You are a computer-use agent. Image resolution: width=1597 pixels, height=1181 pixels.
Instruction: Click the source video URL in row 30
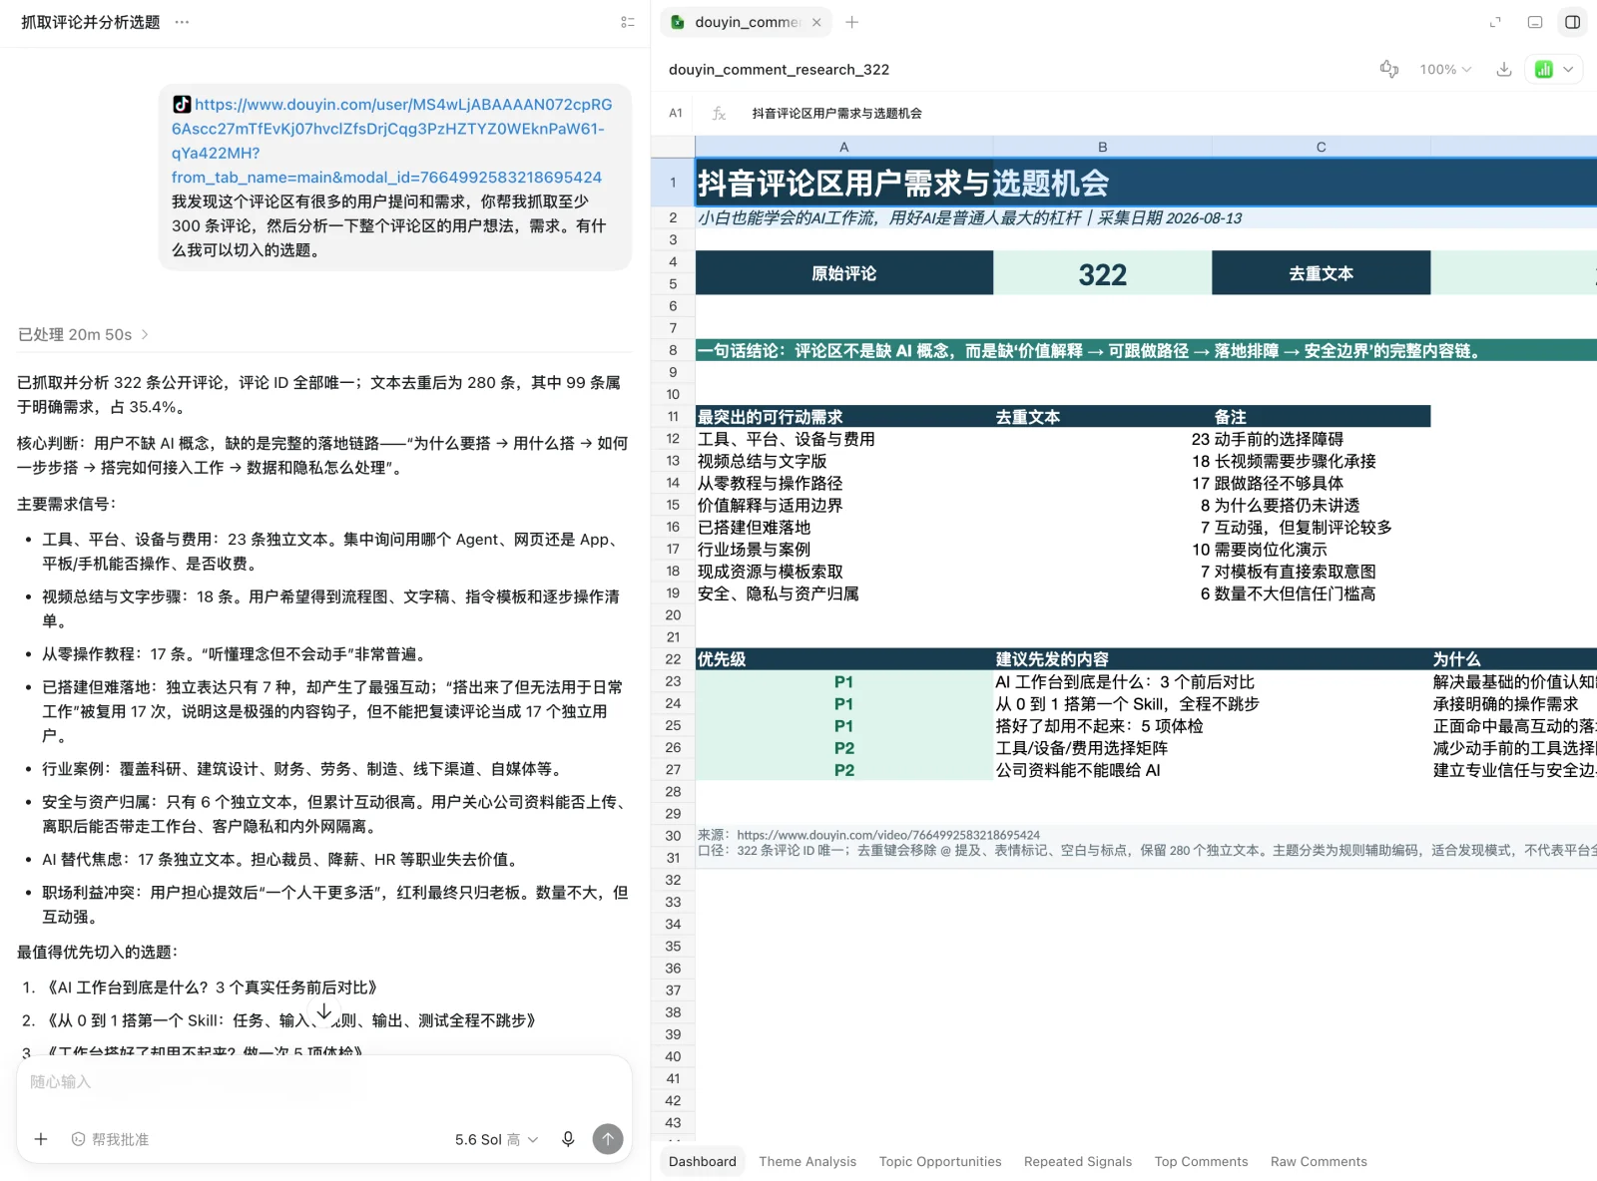click(888, 835)
